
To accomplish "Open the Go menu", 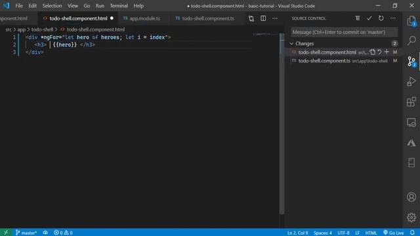I will point(87,6).
